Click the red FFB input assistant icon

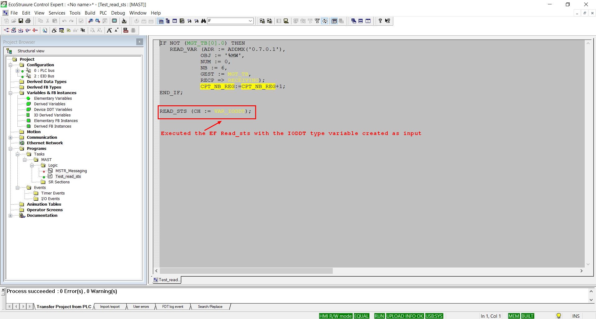(126, 30)
